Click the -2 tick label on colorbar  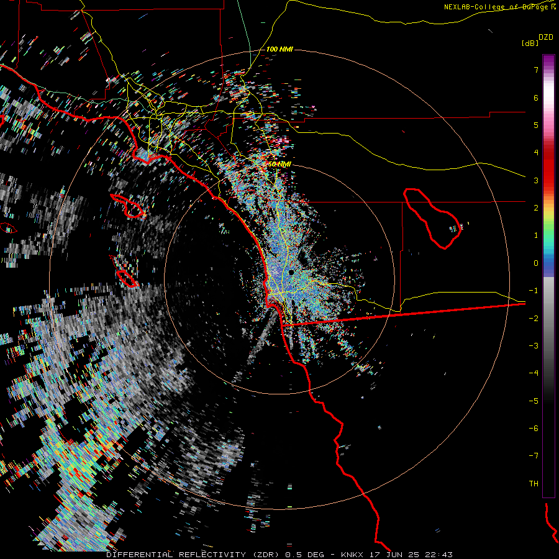534,319
